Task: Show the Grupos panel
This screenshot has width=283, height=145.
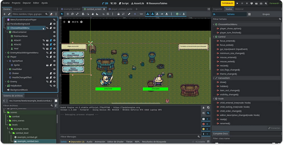Action: [x=266, y=14]
